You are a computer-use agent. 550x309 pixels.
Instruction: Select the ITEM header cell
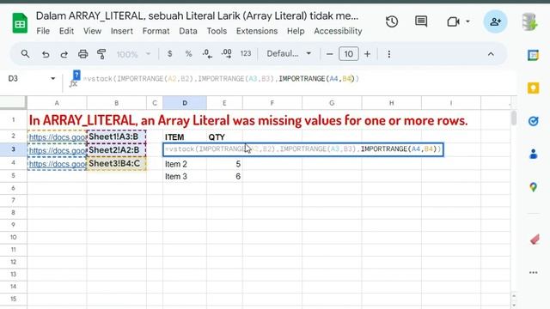[185, 136]
